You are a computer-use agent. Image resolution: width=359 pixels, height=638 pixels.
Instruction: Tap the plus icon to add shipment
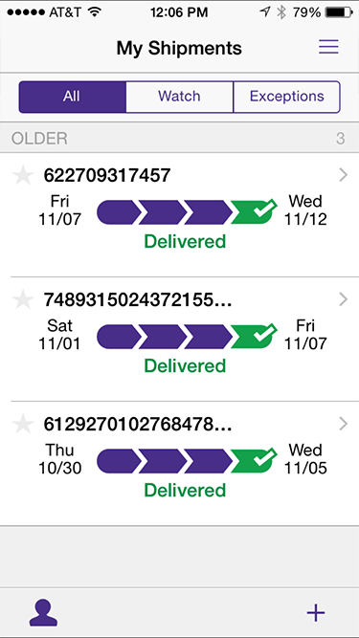tap(316, 613)
